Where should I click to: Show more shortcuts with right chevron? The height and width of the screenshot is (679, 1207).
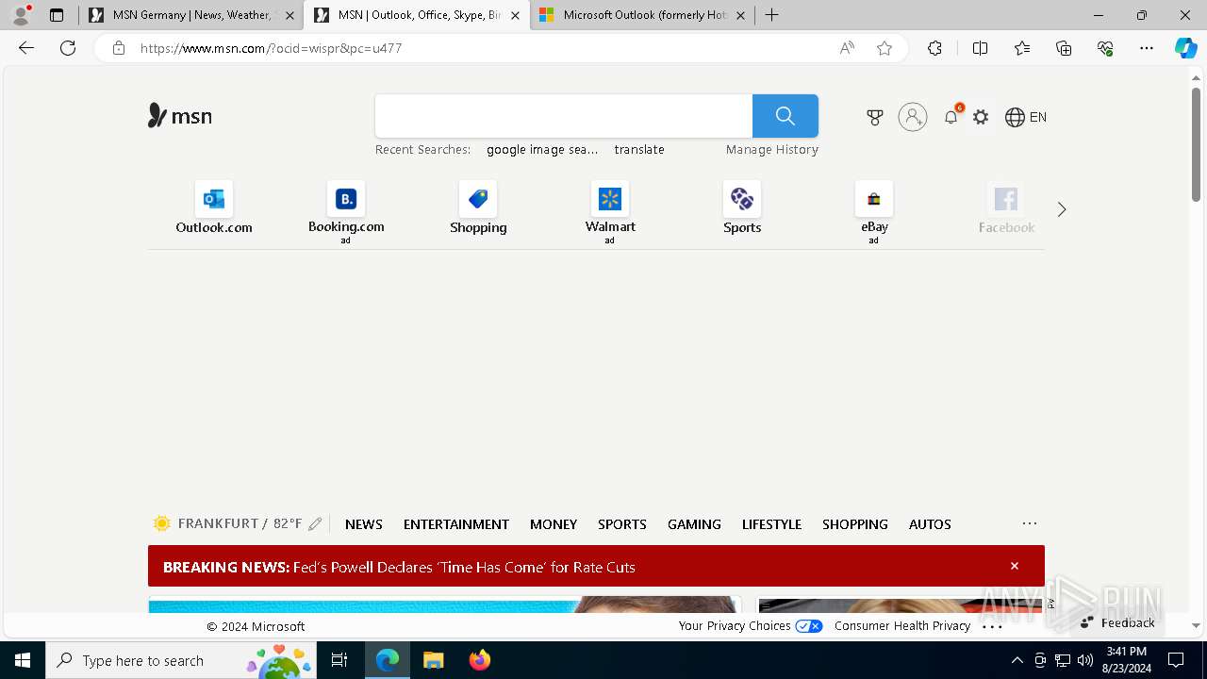[1062, 209]
